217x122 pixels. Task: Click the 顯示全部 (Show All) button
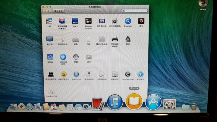click(x=58, y=11)
